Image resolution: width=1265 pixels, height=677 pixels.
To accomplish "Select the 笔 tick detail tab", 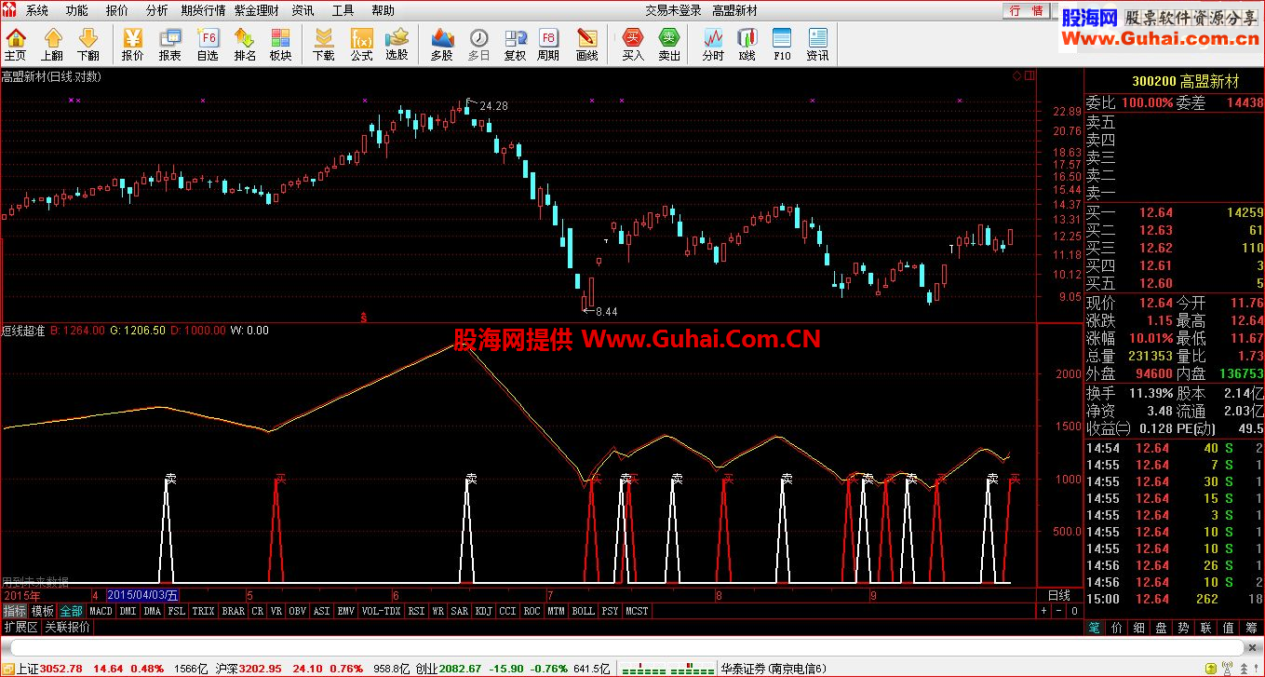I will [1096, 628].
